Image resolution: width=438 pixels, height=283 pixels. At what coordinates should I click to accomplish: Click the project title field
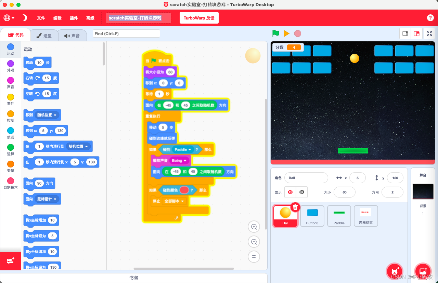pyautogui.click(x=139, y=18)
